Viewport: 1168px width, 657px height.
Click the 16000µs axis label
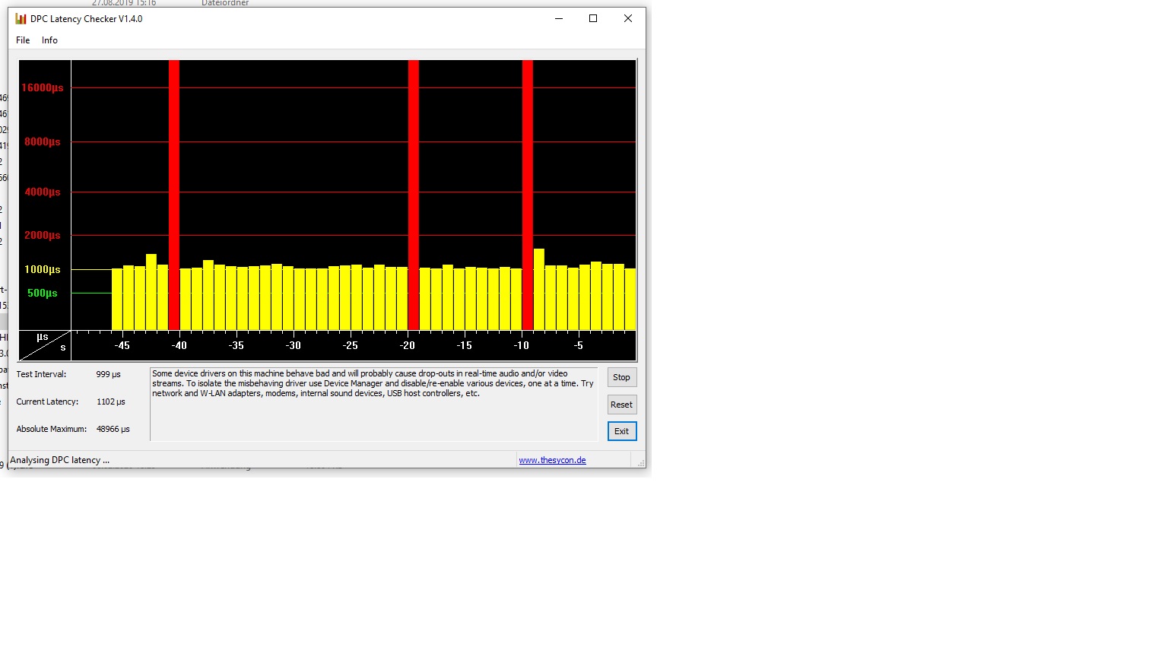[43, 87]
